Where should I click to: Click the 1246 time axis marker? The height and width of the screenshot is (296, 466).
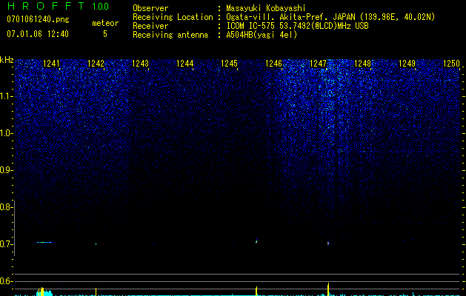273,64
